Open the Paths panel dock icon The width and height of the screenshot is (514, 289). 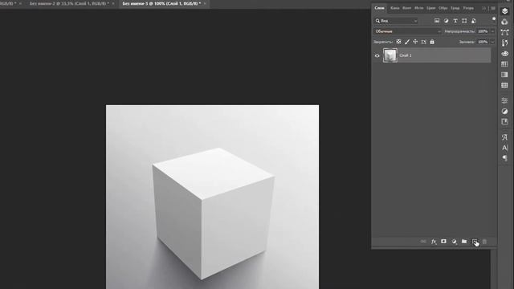pyautogui.click(x=504, y=32)
